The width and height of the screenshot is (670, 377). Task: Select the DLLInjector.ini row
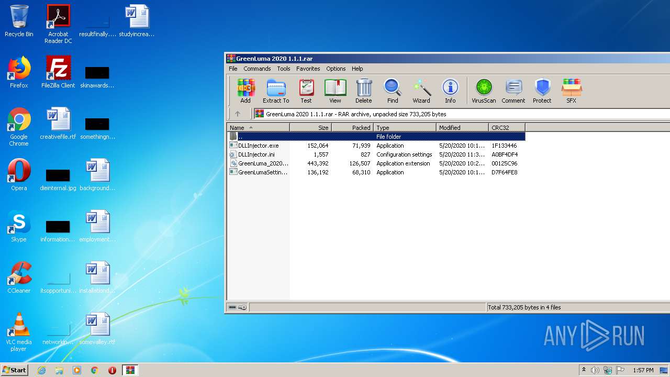376,154
